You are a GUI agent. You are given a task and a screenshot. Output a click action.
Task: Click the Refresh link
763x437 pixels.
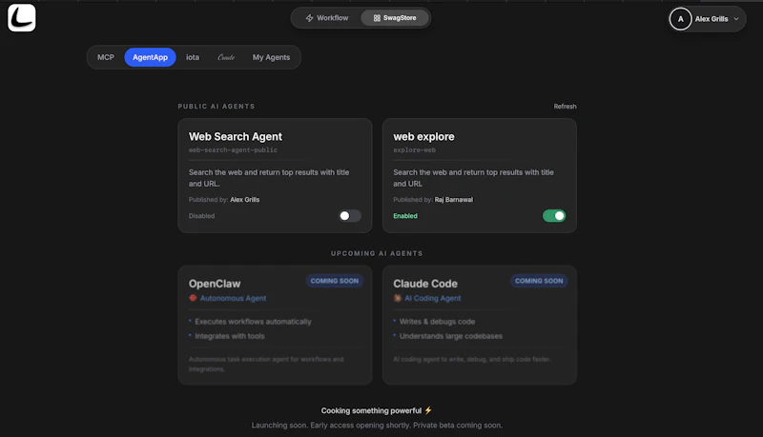coord(565,107)
